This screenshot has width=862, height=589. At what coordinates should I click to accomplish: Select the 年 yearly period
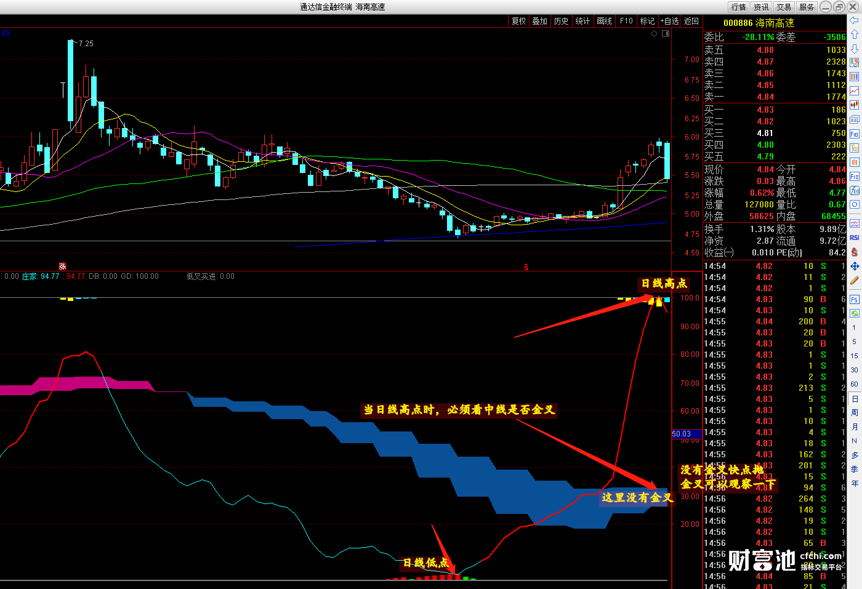pos(855,484)
